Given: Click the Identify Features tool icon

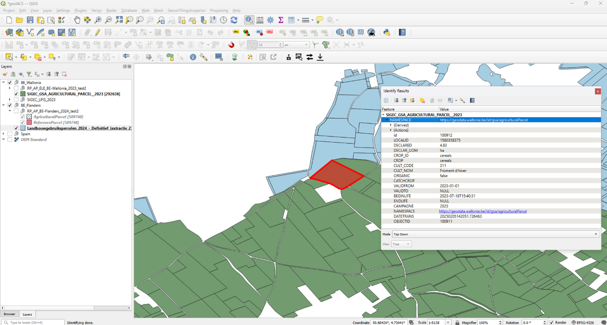Looking at the screenshot, I should click(x=249, y=20).
